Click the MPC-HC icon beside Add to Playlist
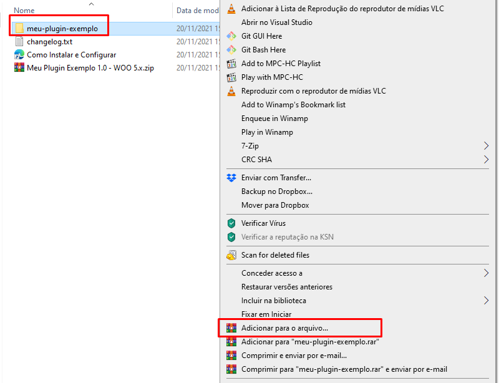The height and width of the screenshot is (383, 504). pyautogui.click(x=231, y=64)
